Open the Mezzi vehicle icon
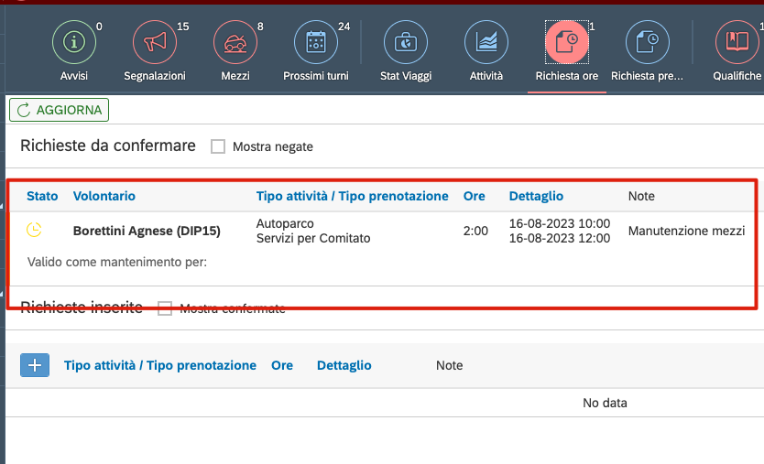This screenshot has width=764, height=464. [x=235, y=42]
